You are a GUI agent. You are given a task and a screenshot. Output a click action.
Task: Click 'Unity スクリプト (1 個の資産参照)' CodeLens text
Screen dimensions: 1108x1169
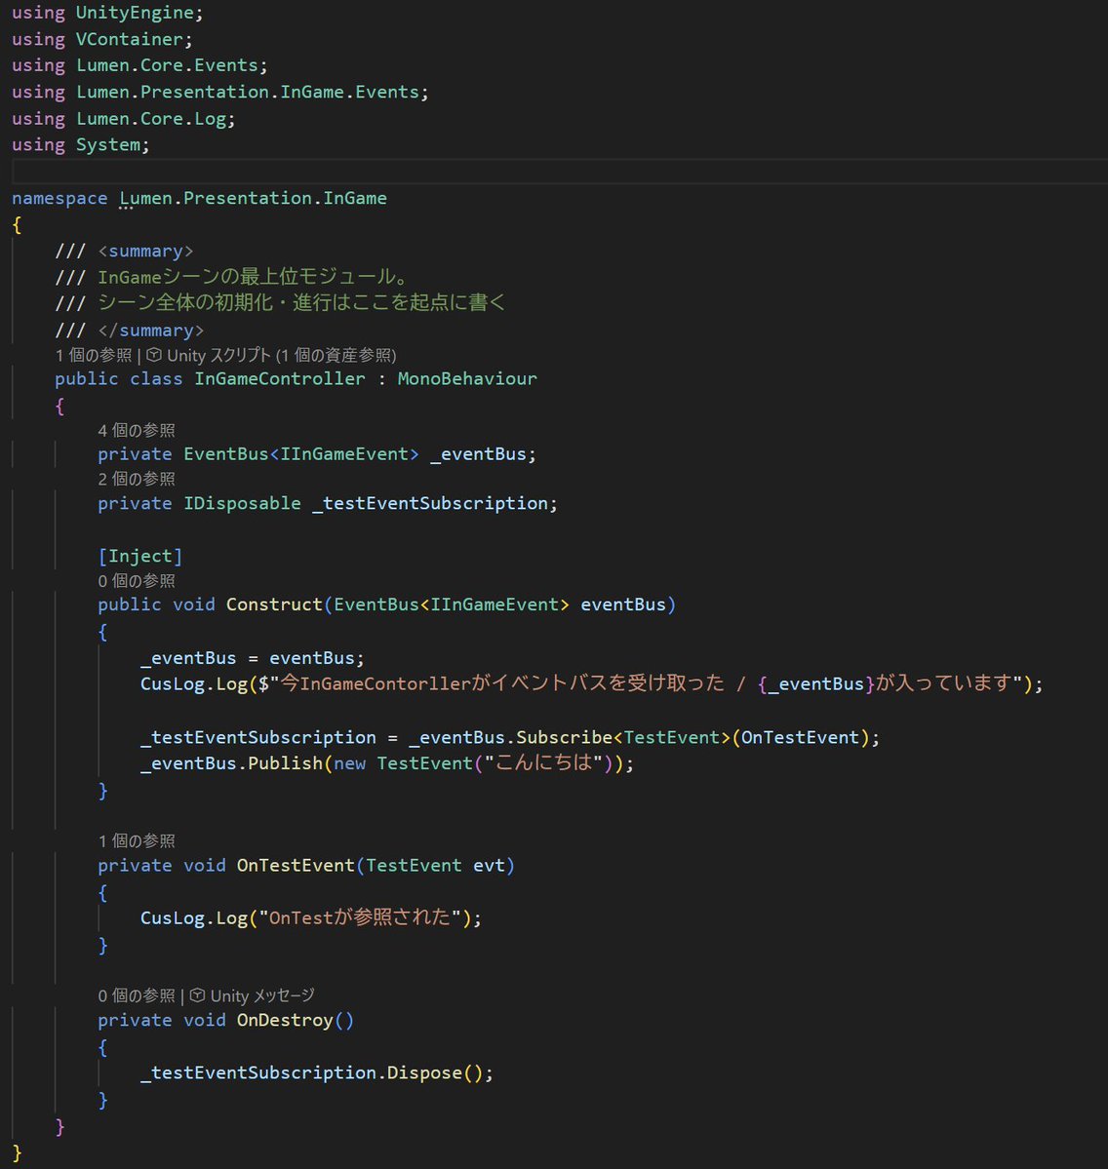281,355
